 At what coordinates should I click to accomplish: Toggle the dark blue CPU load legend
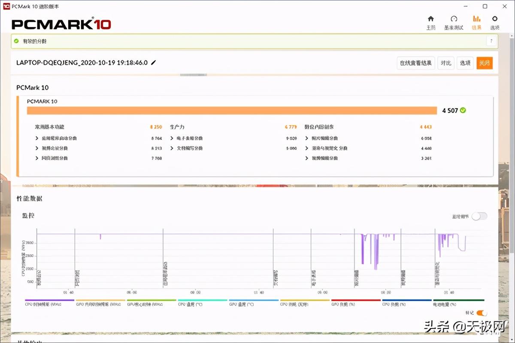tap(407, 302)
